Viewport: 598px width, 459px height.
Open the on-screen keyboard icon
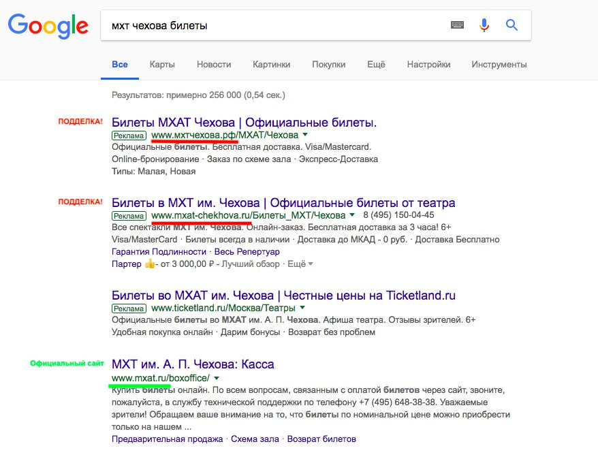pos(457,25)
